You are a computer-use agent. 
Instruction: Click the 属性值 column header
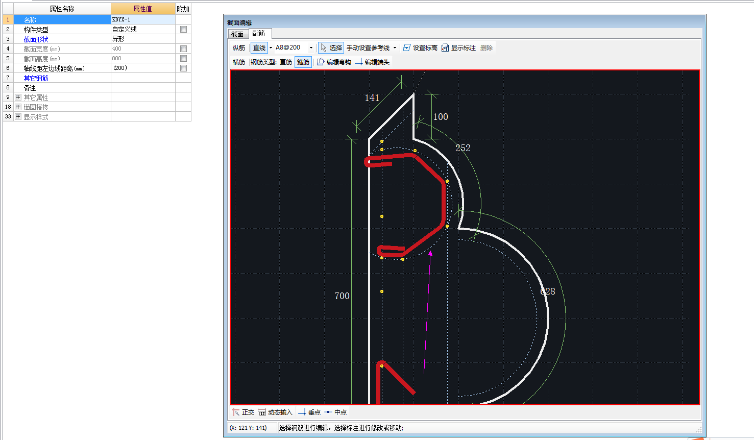(143, 9)
